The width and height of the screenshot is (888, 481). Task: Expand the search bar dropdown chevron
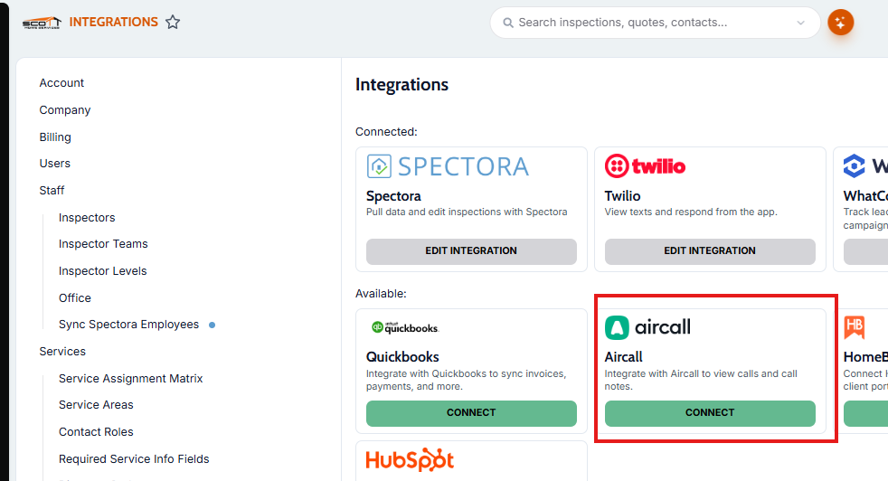[x=801, y=23]
